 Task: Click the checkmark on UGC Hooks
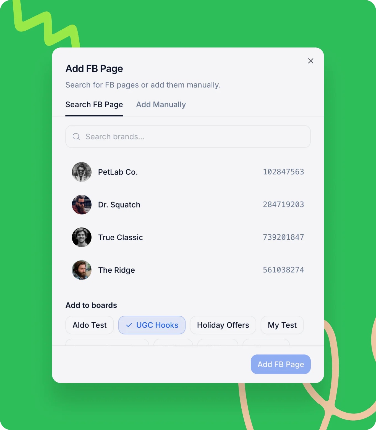click(x=129, y=325)
